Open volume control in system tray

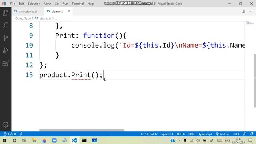click(x=198, y=140)
